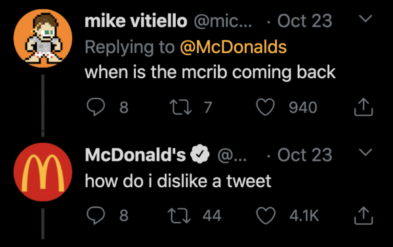
Task: Share McDonald's tweet via share icon
Action: pyautogui.click(x=363, y=215)
